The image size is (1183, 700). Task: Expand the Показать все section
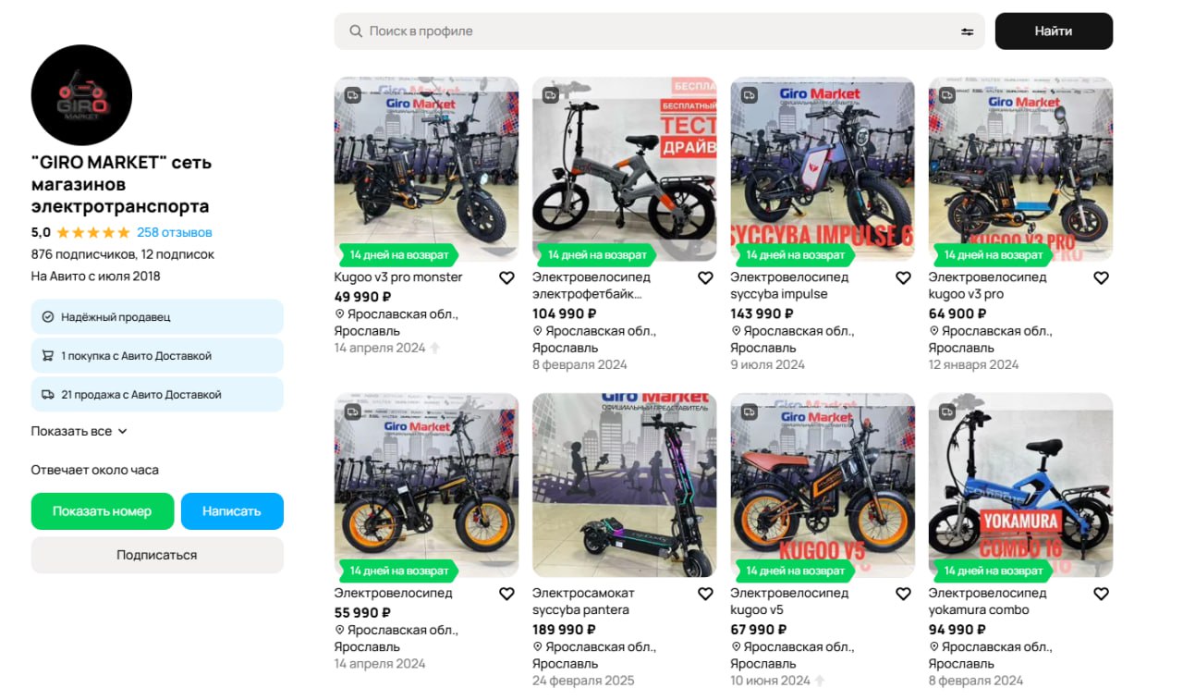point(79,431)
